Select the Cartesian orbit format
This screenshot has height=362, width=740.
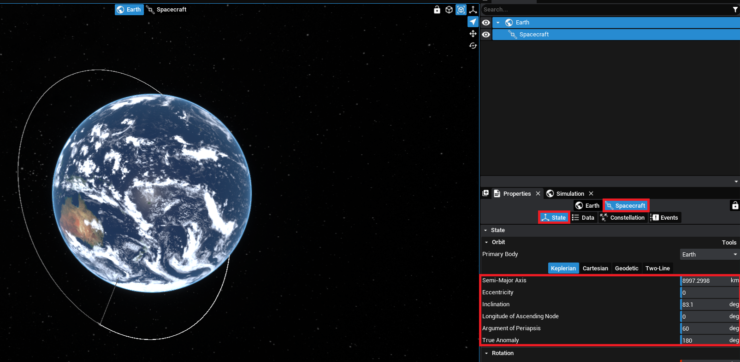click(x=595, y=269)
